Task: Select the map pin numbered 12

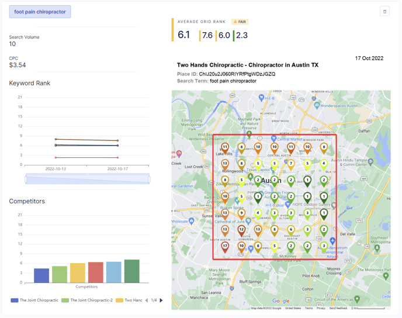Action: [x=241, y=230]
